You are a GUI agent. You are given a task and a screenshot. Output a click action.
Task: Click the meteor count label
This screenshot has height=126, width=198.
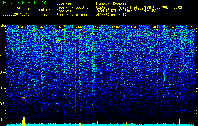[45, 10]
